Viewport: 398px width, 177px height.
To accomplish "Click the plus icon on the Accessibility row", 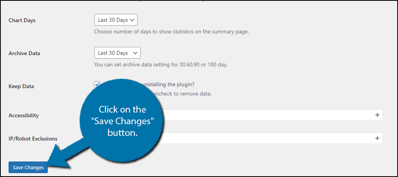I will click(377, 115).
